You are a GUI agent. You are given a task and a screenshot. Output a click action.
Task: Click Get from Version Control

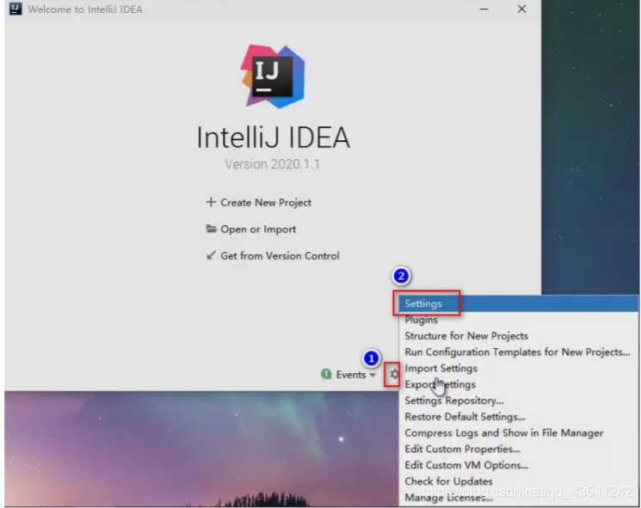tap(273, 255)
